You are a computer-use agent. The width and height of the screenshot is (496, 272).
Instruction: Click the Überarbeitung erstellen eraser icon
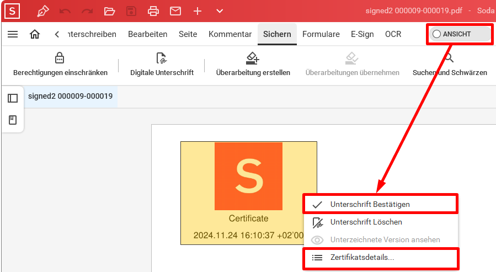[253, 58]
